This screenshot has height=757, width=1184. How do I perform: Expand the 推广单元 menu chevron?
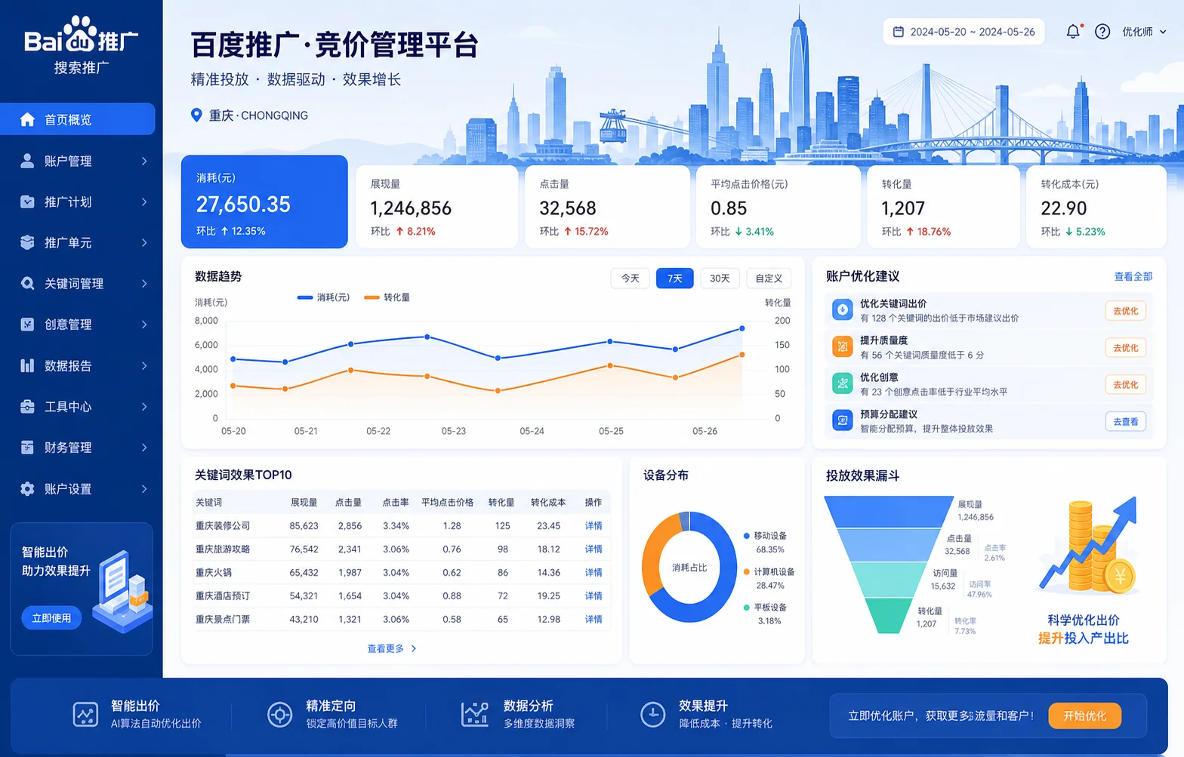point(144,242)
